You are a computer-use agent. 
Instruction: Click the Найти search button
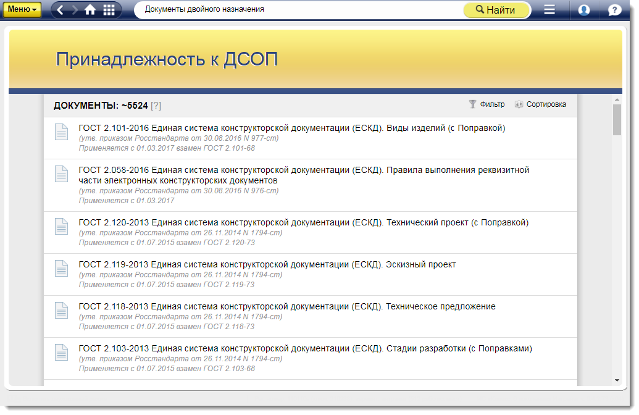click(497, 10)
